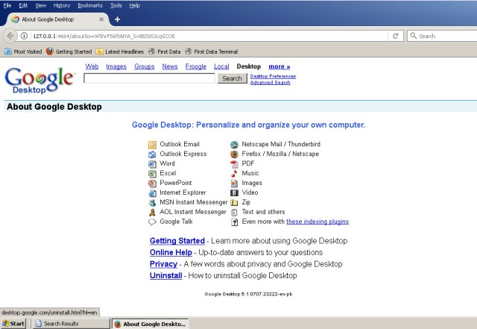Open the Uninstall link
The image size is (477, 329).
165,276
